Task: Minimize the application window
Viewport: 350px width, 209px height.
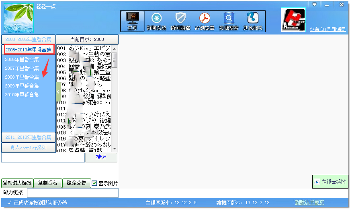Action: 327,5
